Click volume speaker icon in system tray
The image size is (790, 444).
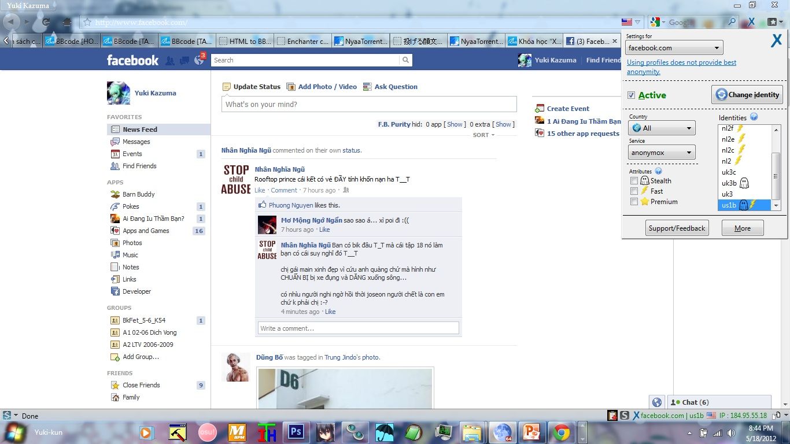[731, 432]
